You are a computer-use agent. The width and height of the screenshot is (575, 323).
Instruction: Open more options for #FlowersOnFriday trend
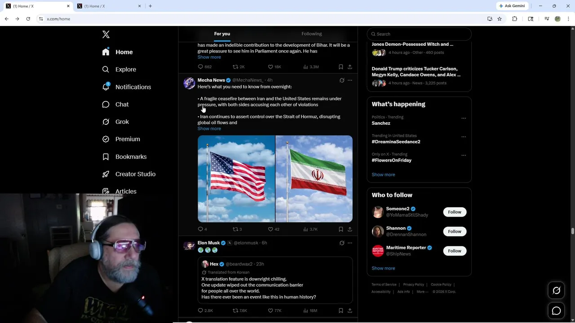click(464, 155)
